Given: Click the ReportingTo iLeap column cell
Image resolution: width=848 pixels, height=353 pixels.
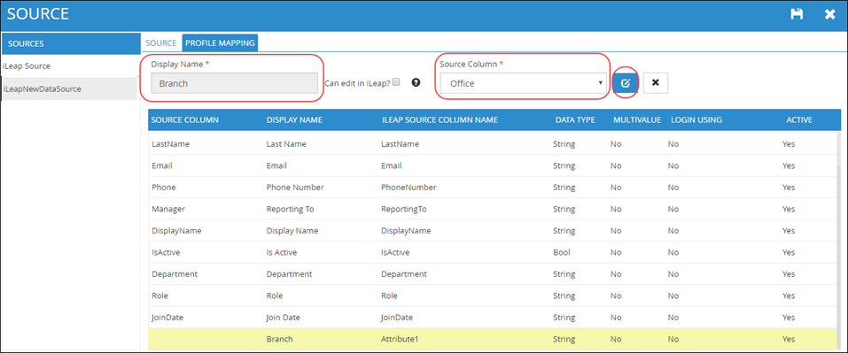Looking at the screenshot, I should click(x=404, y=209).
